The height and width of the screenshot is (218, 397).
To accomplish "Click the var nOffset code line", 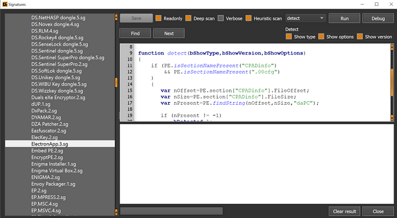I will point(235,90).
